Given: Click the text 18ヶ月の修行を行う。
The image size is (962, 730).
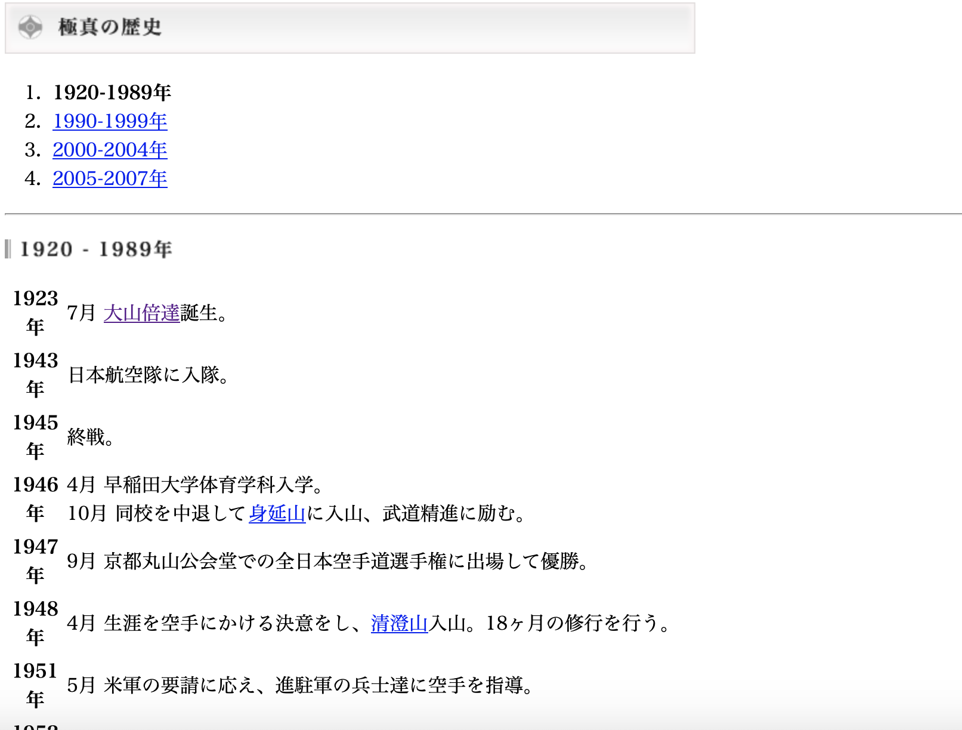Looking at the screenshot, I should (579, 623).
